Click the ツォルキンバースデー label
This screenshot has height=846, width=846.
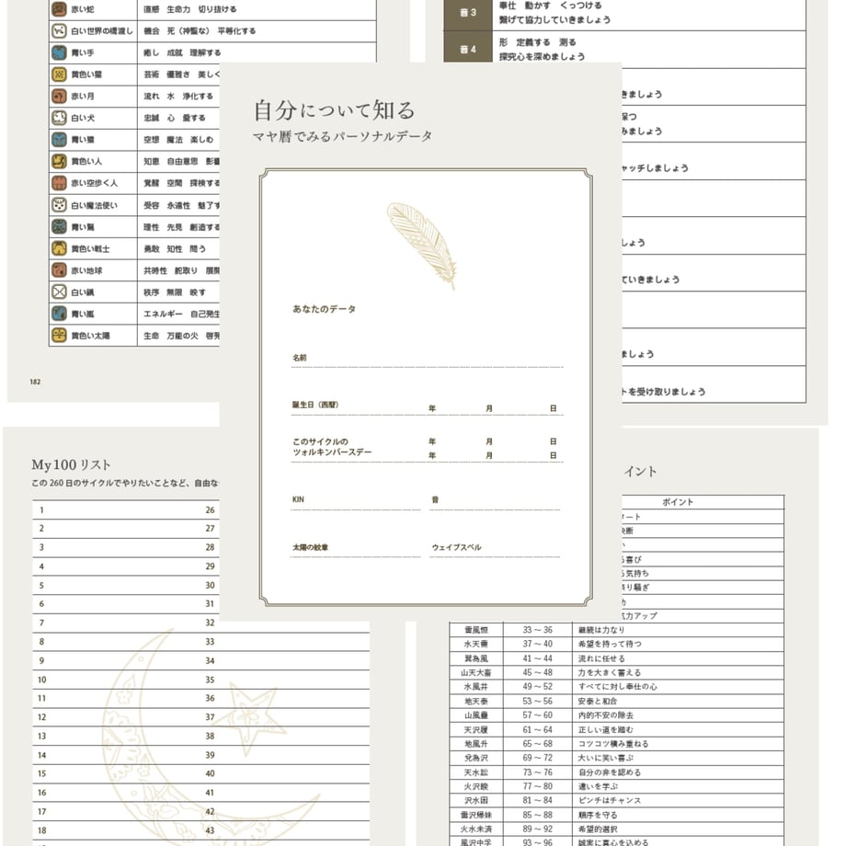coord(332,452)
